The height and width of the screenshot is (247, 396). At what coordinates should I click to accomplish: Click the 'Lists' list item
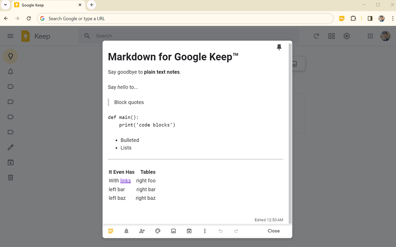click(126, 148)
